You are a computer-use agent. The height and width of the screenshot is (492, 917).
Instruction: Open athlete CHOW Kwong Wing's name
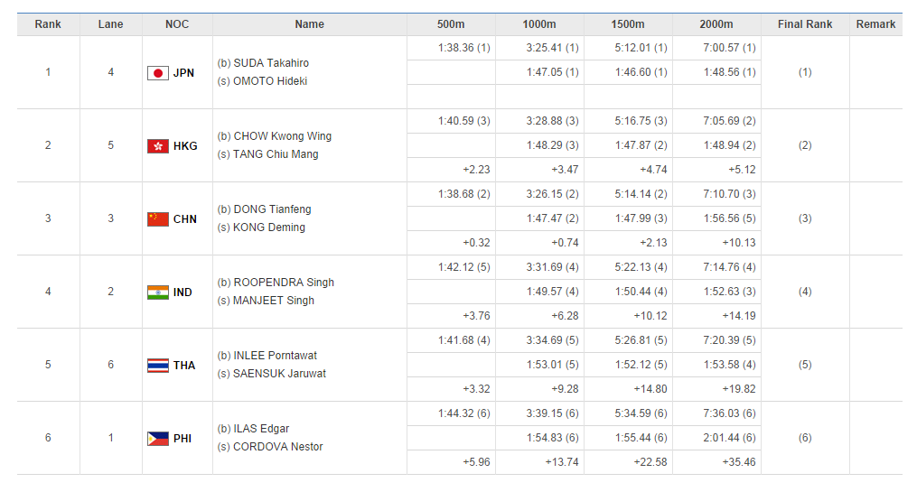click(282, 136)
